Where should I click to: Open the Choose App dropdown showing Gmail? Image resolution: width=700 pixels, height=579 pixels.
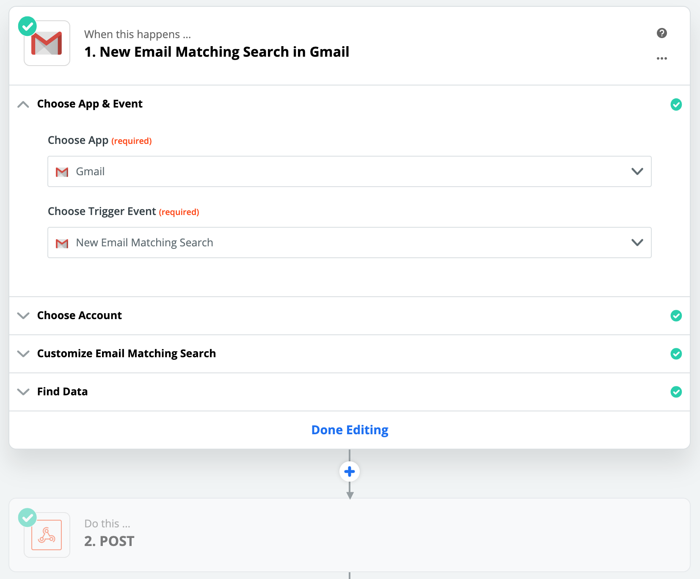pyautogui.click(x=349, y=171)
